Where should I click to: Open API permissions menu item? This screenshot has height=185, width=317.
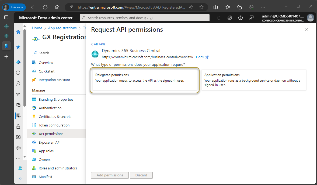(x=51, y=134)
